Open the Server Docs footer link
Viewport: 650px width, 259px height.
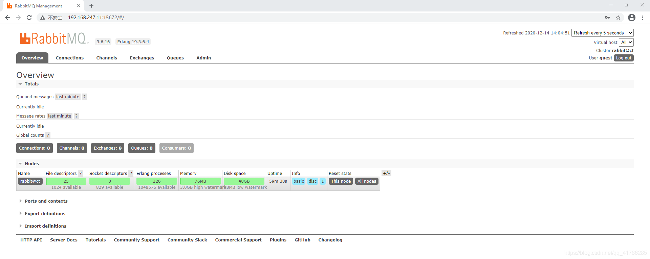click(64, 240)
